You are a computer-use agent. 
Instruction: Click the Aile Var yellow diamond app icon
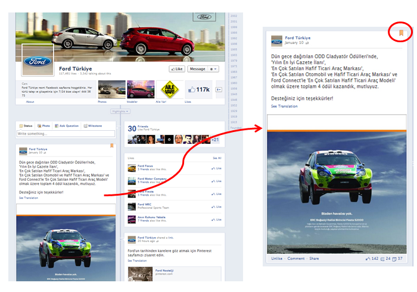170,89
